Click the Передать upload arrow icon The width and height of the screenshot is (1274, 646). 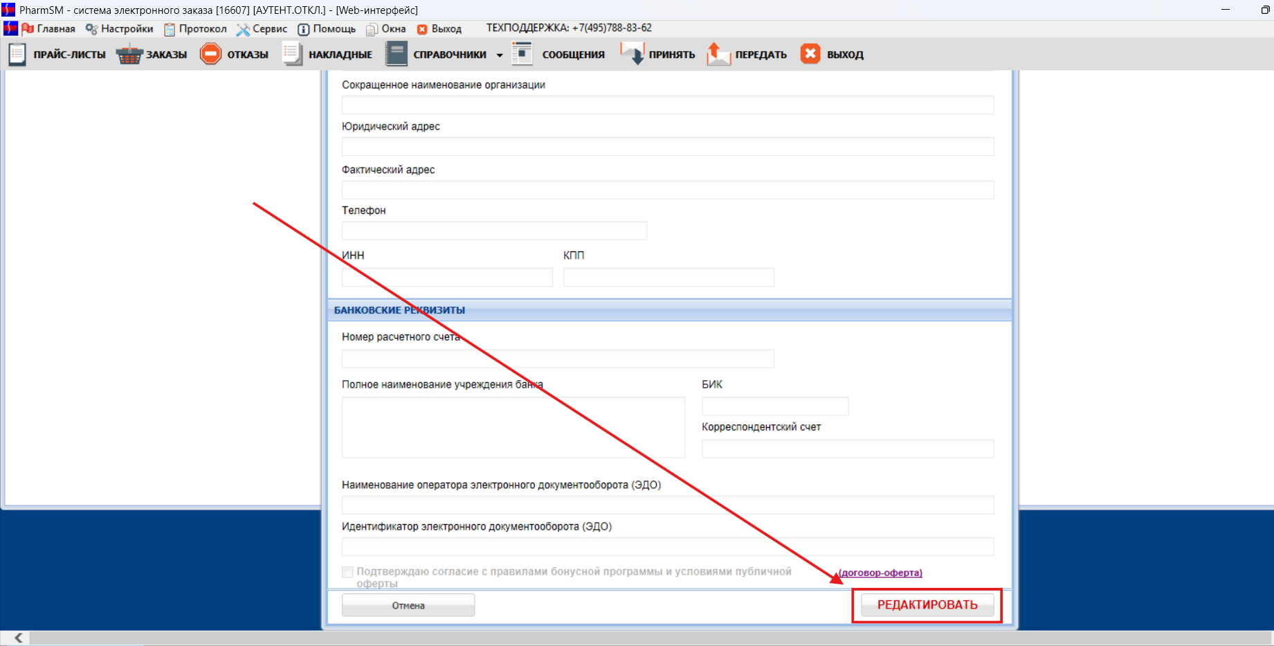(718, 54)
